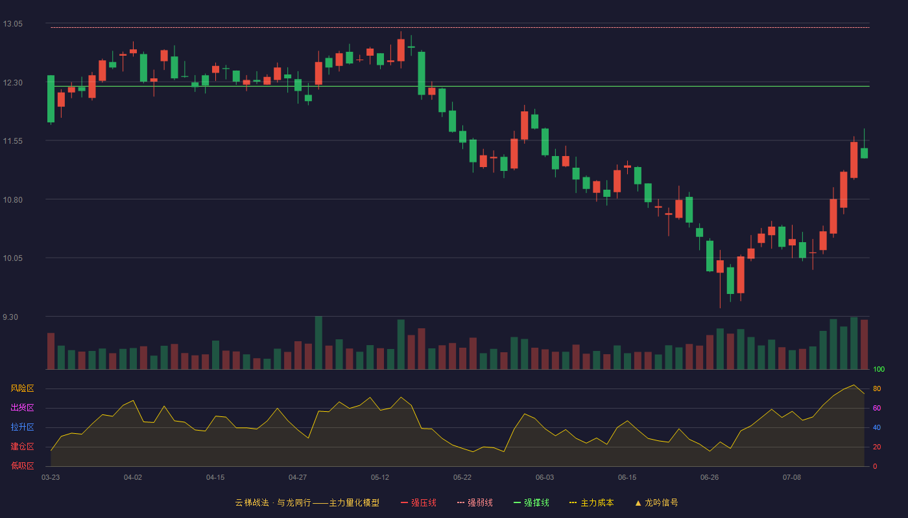Image resolution: width=908 pixels, height=518 pixels.
Task: Select the 拉升区 zone label
Action: click(22, 427)
